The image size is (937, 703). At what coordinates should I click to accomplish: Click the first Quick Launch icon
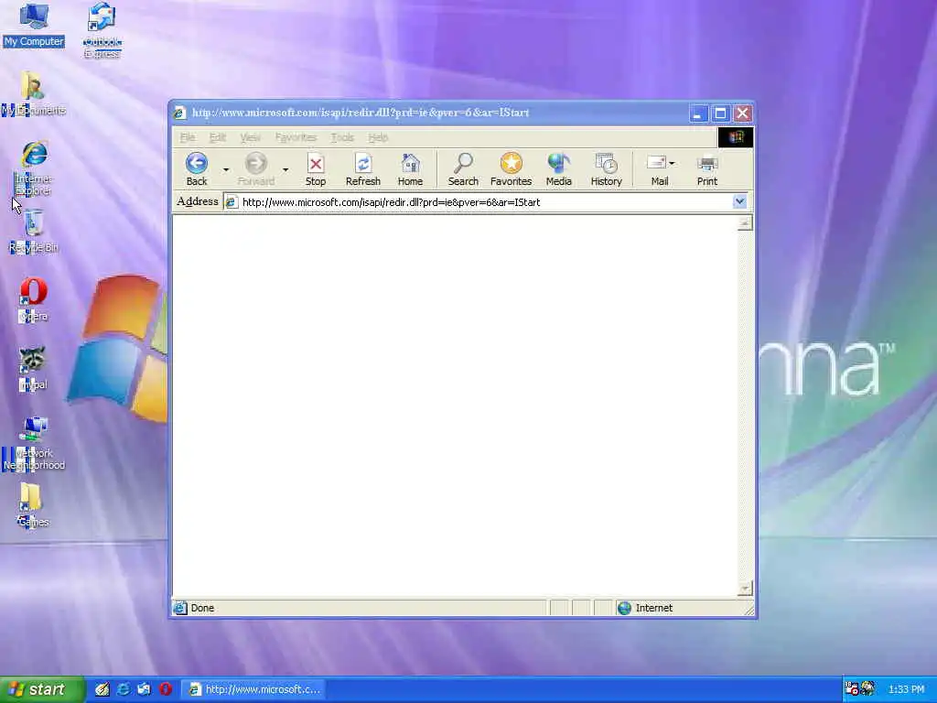(102, 689)
